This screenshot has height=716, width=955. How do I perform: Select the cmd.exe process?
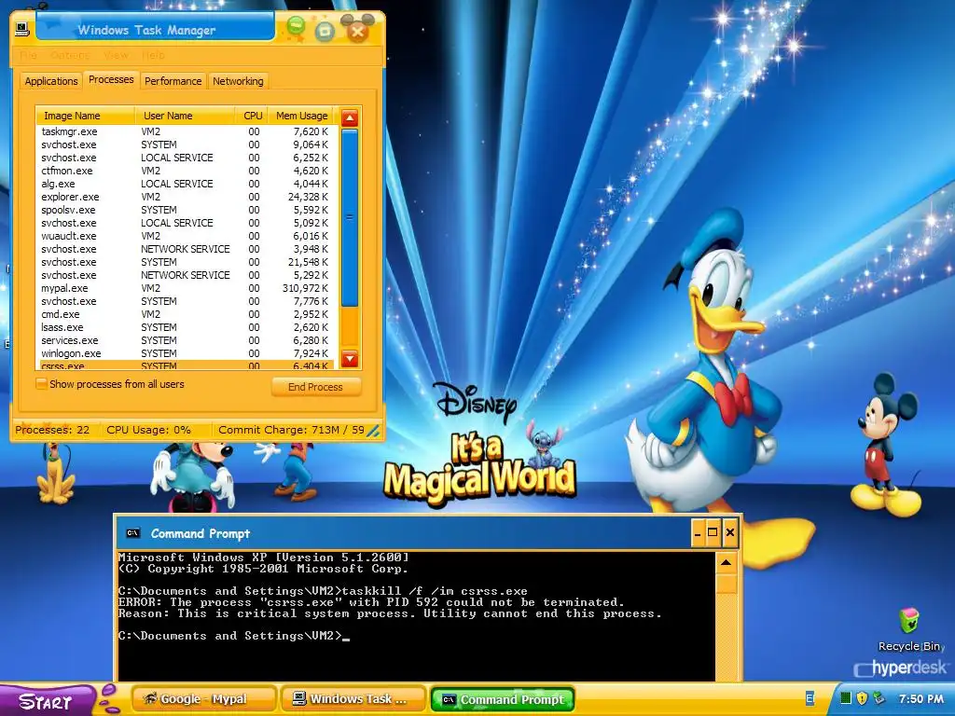[186, 315]
